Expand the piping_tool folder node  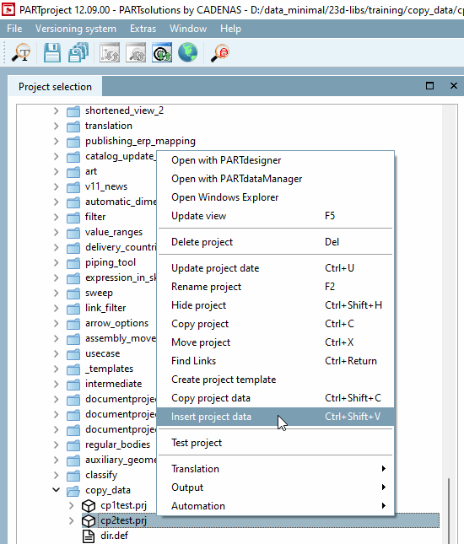point(57,262)
